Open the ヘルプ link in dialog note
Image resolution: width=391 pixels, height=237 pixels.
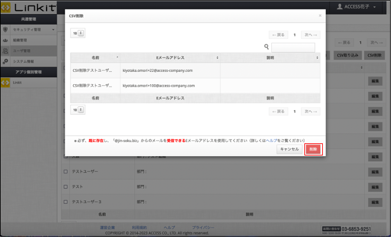[x=271, y=140]
